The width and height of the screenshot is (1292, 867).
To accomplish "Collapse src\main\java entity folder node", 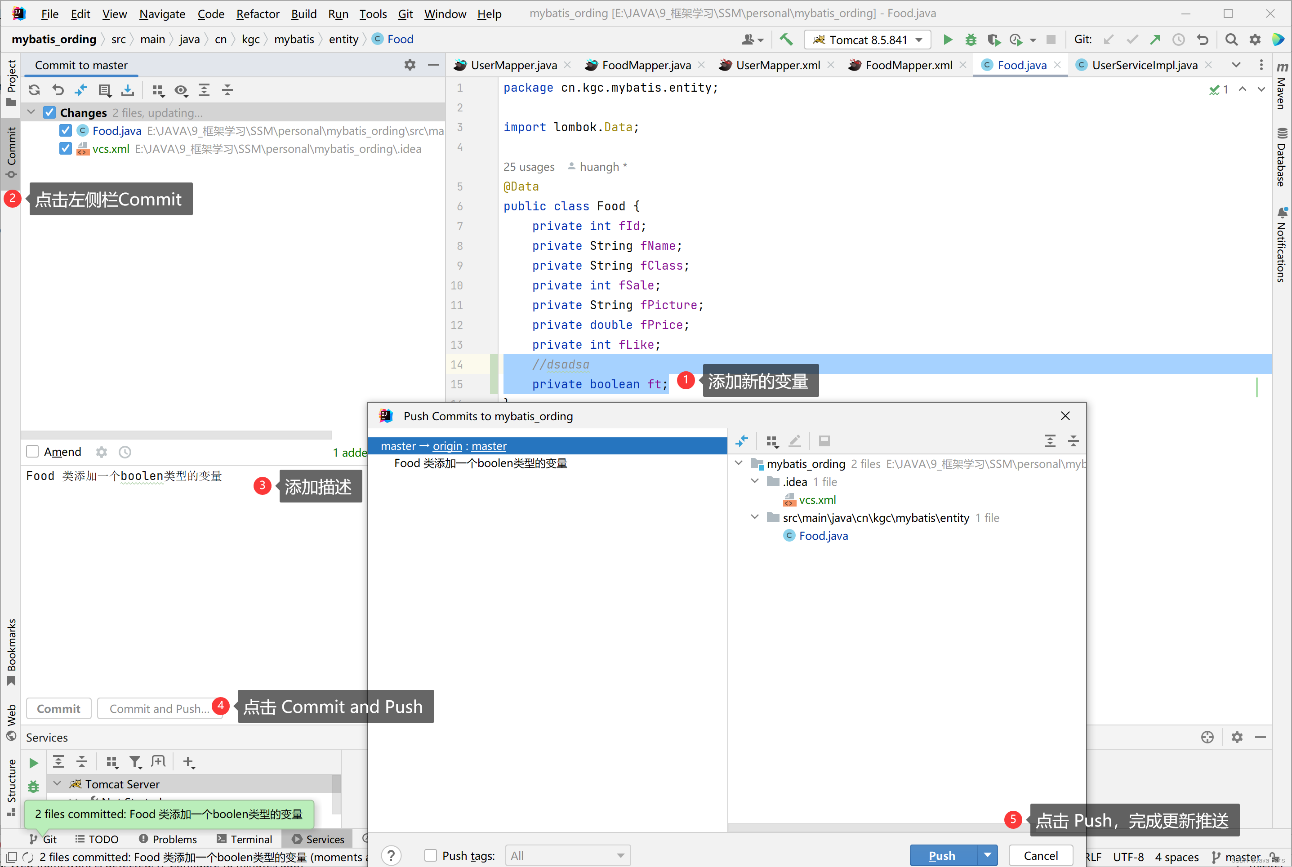I will pyautogui.click(x=754, y=517).
